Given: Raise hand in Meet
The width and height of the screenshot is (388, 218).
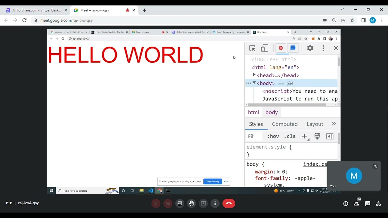Looking at the screenshot, I should click(192, 203).
